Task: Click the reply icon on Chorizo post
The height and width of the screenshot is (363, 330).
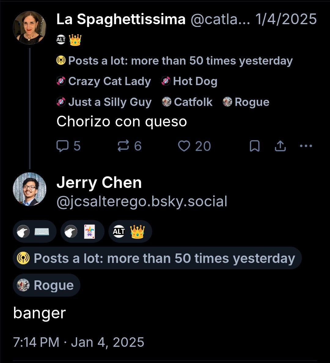Action: pyautogui.click(x=63, y=146)
